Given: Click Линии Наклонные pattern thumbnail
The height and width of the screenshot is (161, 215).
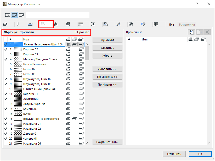Looking at the screenshot, I should point(18,44).
